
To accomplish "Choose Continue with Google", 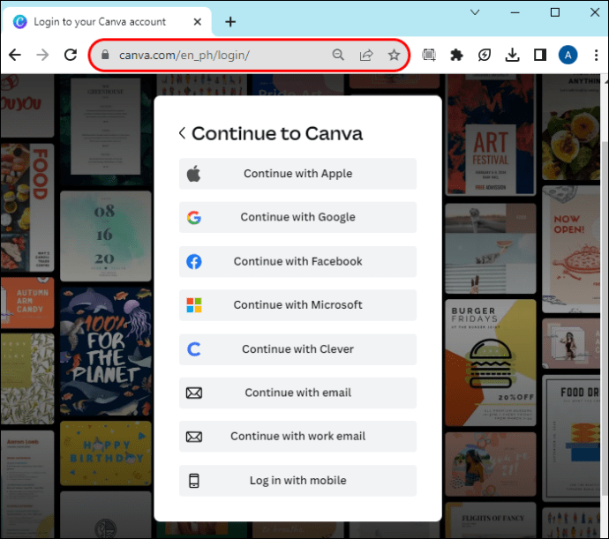I will [x=298, y=217].
